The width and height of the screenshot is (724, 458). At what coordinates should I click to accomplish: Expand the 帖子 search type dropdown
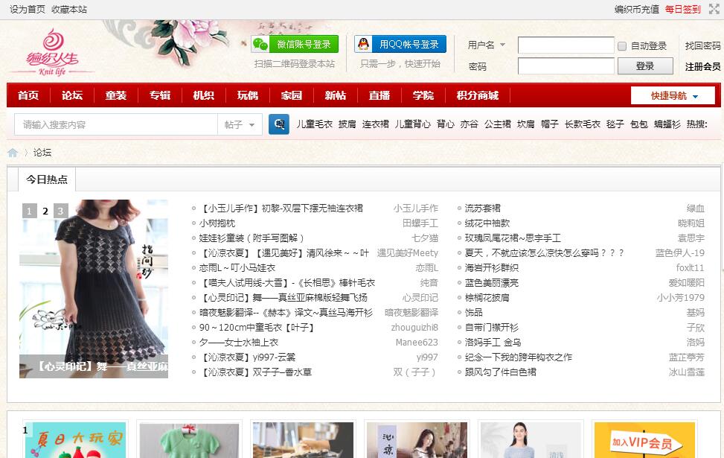(x=240, y=125)
